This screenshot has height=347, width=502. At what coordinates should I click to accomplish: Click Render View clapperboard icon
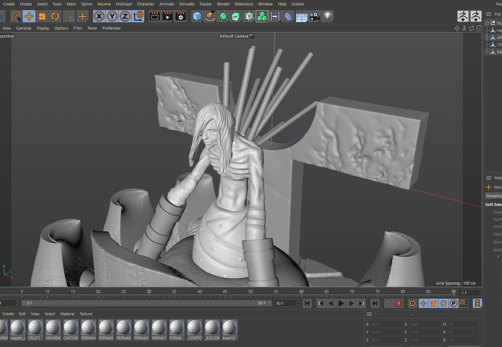pos(155,16)
